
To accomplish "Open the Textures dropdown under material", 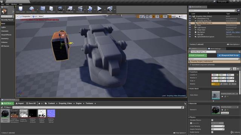I will 225,113.
